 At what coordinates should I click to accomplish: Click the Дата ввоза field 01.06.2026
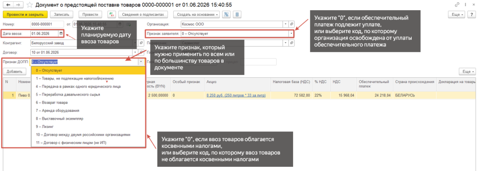(44, 34)
